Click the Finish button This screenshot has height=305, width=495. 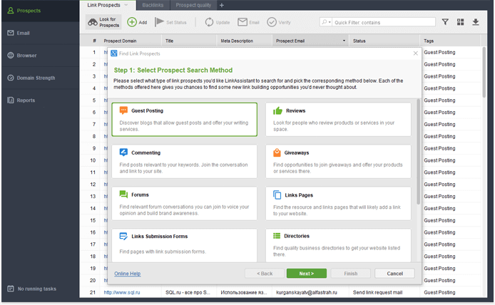tap(351, 274)
